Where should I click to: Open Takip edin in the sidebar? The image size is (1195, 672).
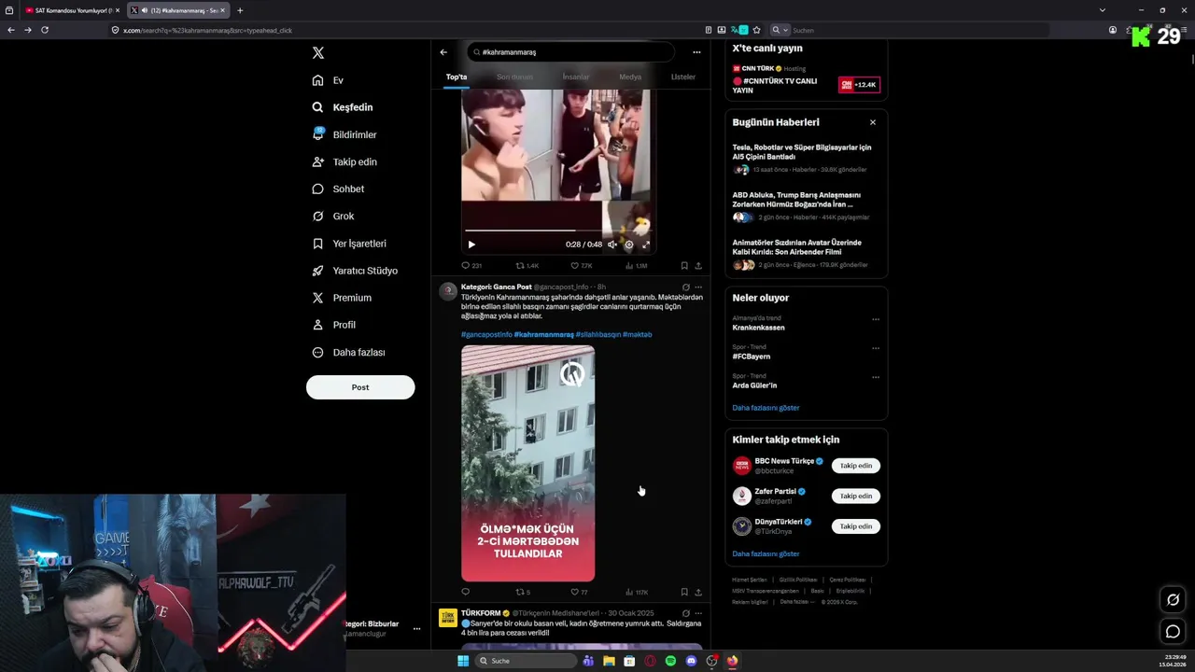pos(344,161)
